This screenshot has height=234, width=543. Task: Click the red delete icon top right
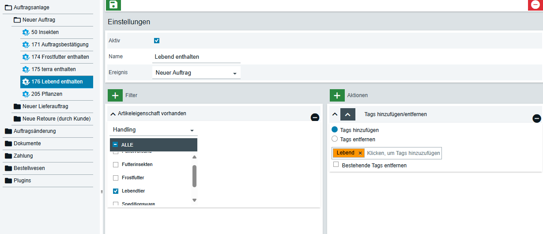(x=535, y=5)
